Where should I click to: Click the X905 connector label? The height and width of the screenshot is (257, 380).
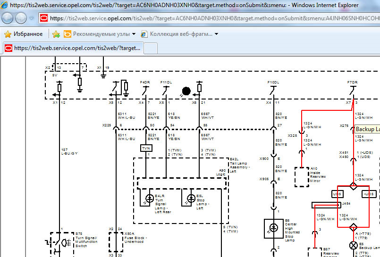point(264,179)
